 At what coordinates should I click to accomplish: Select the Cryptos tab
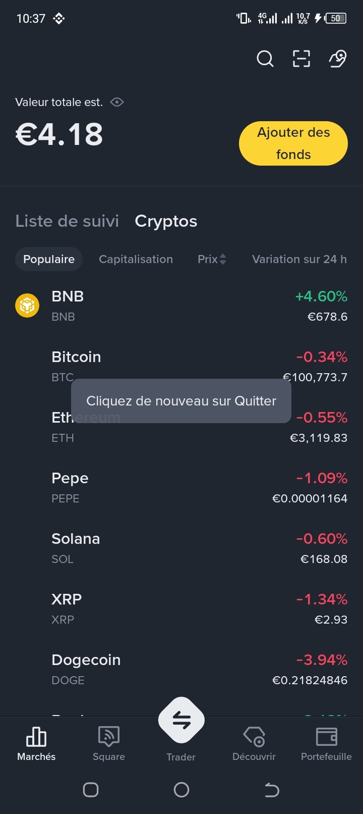[x=166, y=221]
